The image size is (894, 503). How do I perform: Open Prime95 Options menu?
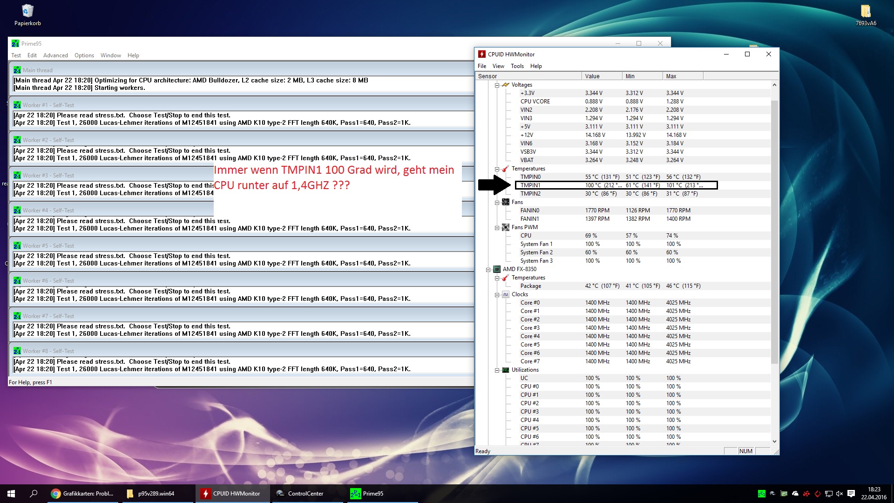[x=84, y=55]
